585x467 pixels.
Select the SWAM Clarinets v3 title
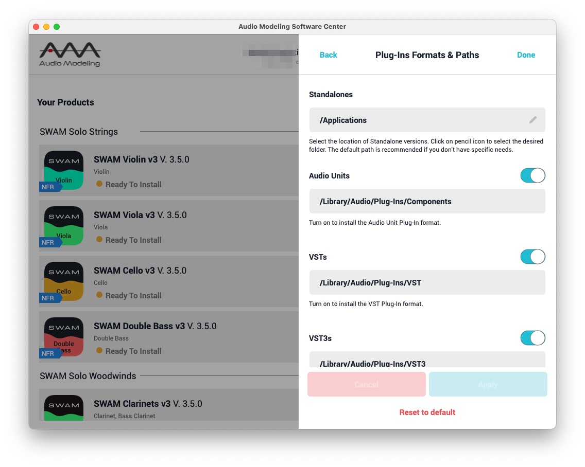click(x=132, y=404)
